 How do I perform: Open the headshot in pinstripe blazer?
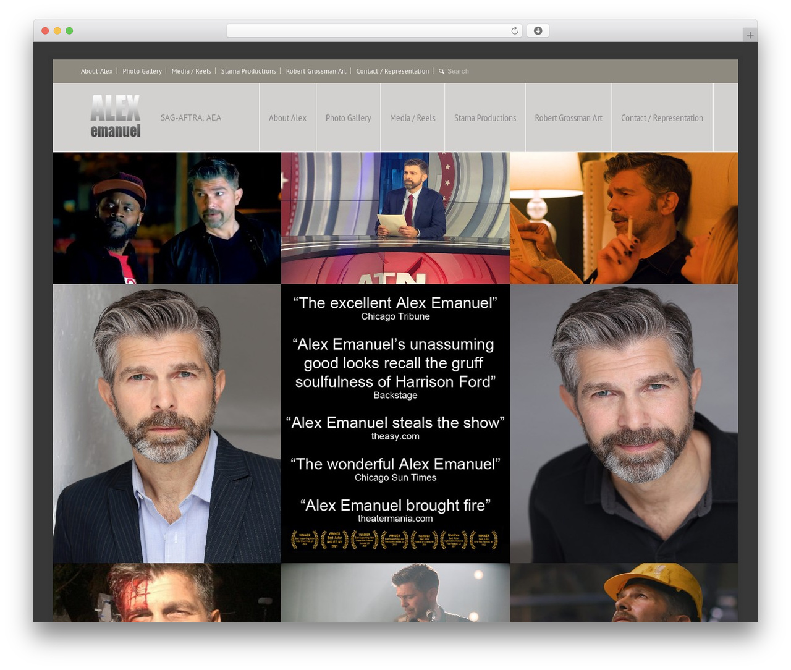coord(167,423)
